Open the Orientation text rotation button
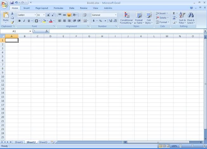 [x=75, y=15]
